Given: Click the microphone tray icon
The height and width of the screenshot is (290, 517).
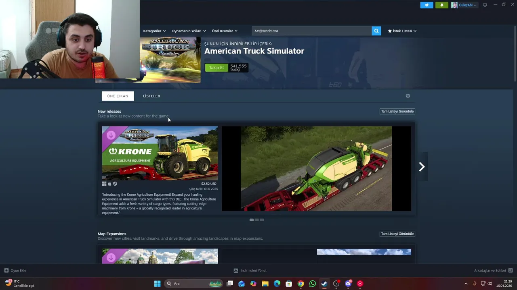Looking at the screenshot, I should (475, 284).
